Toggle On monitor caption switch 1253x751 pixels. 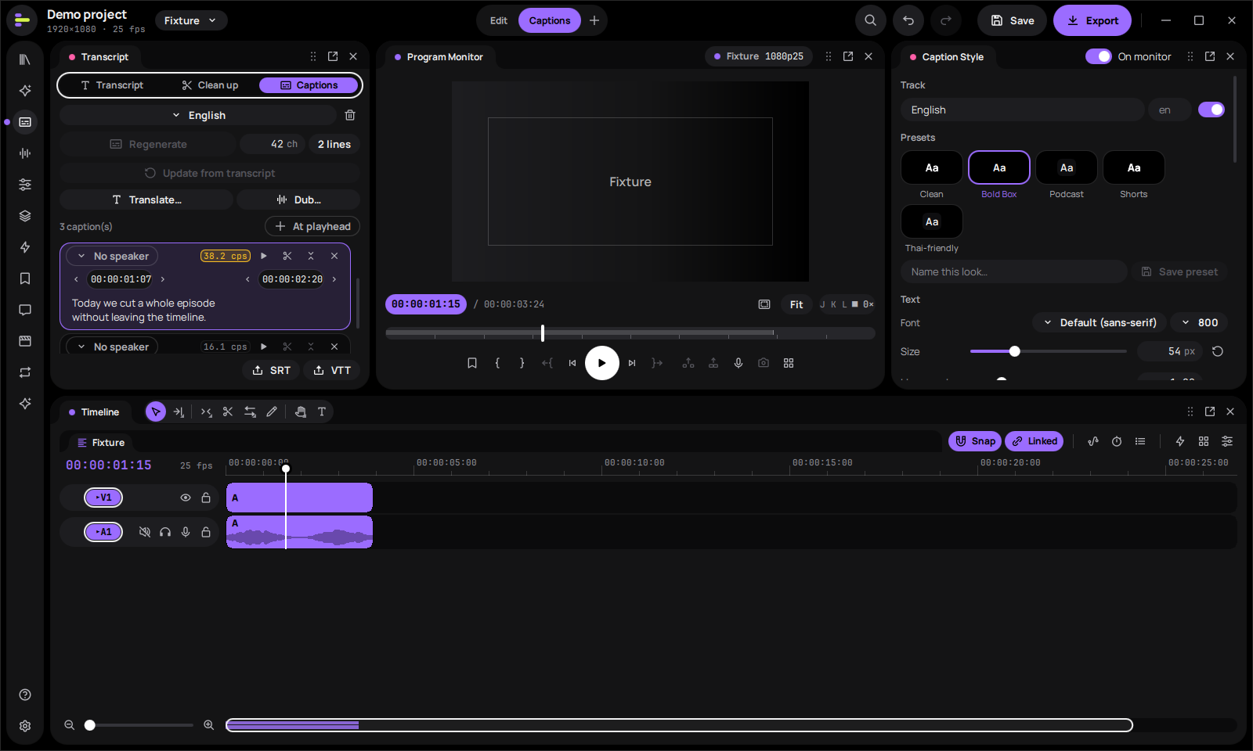click(x=1098, y=56)
